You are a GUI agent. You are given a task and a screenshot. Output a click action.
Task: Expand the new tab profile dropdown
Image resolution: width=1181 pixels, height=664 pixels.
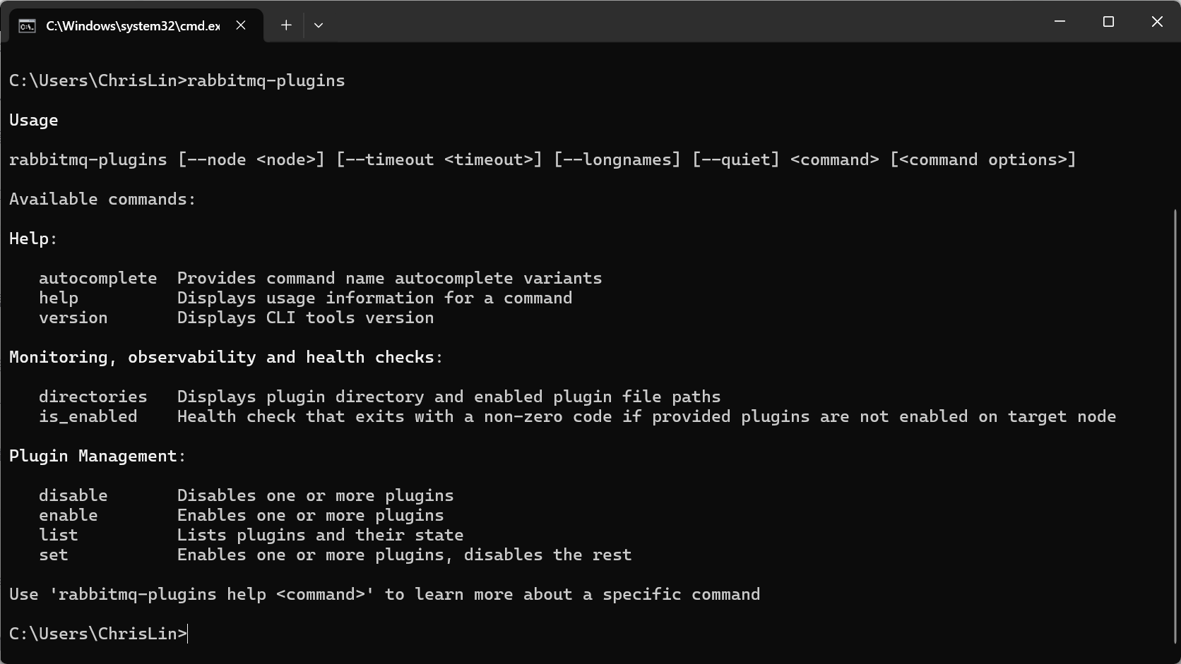pos(319,25)
